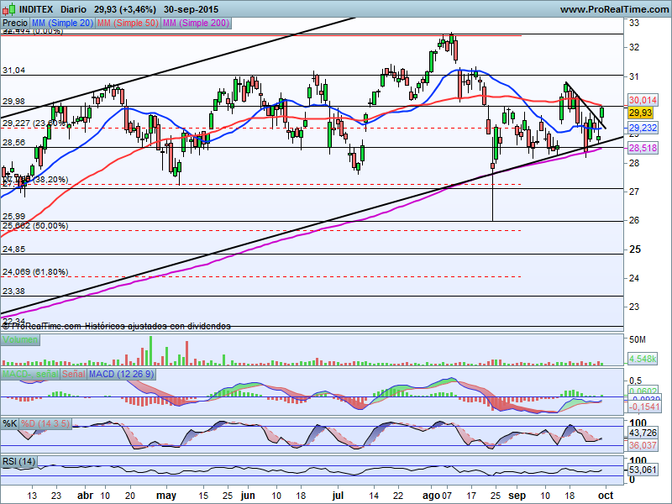The width and height of the screenshot is (672, 504).
Task: Click the jun month label on time axis
Action: 248,496
